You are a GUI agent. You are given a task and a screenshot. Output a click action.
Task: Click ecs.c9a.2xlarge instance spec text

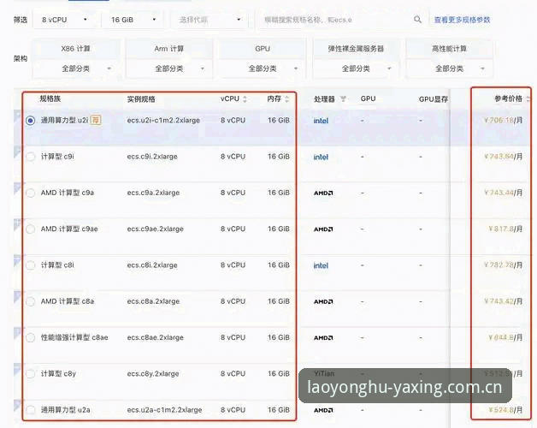pyautogui.click(x=153, y=193)
